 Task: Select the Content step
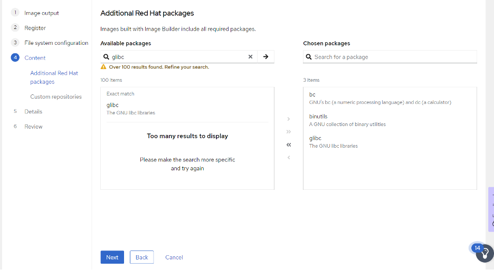35,57
